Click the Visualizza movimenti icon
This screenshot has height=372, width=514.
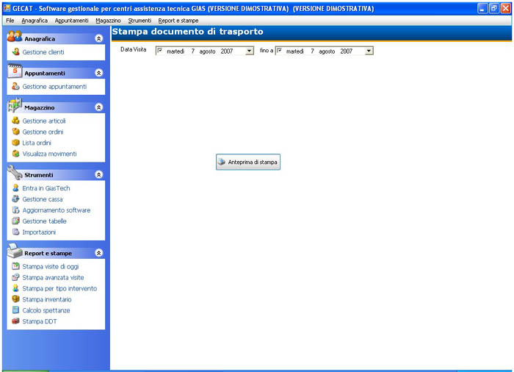click(15, 154)
